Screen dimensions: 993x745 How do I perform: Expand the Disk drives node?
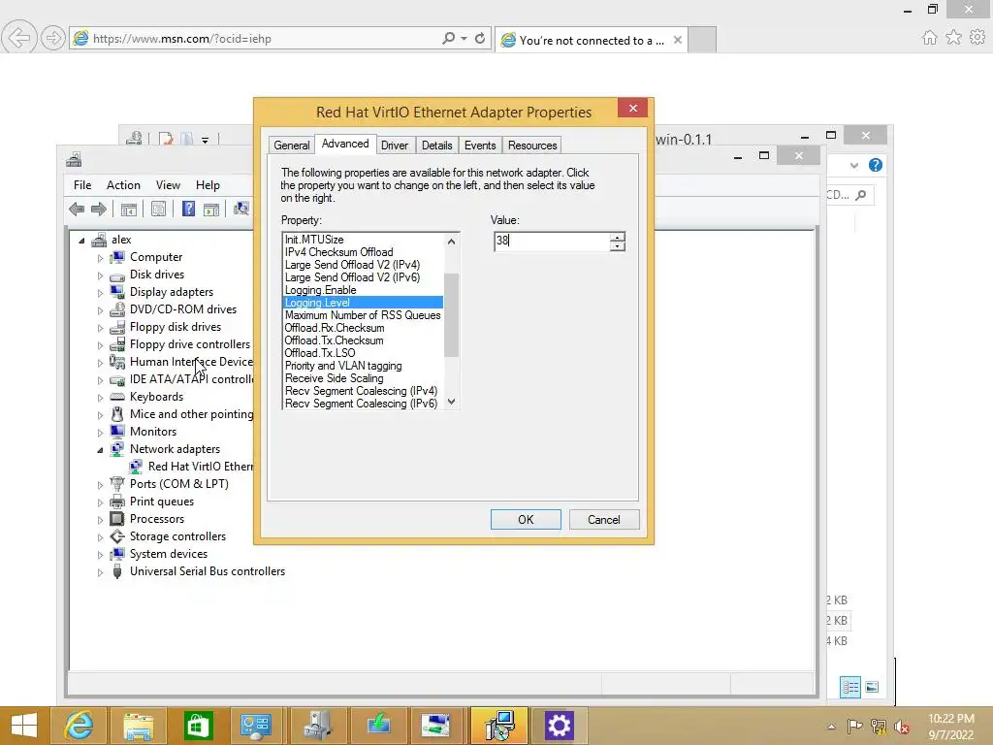tap(100, 275)
